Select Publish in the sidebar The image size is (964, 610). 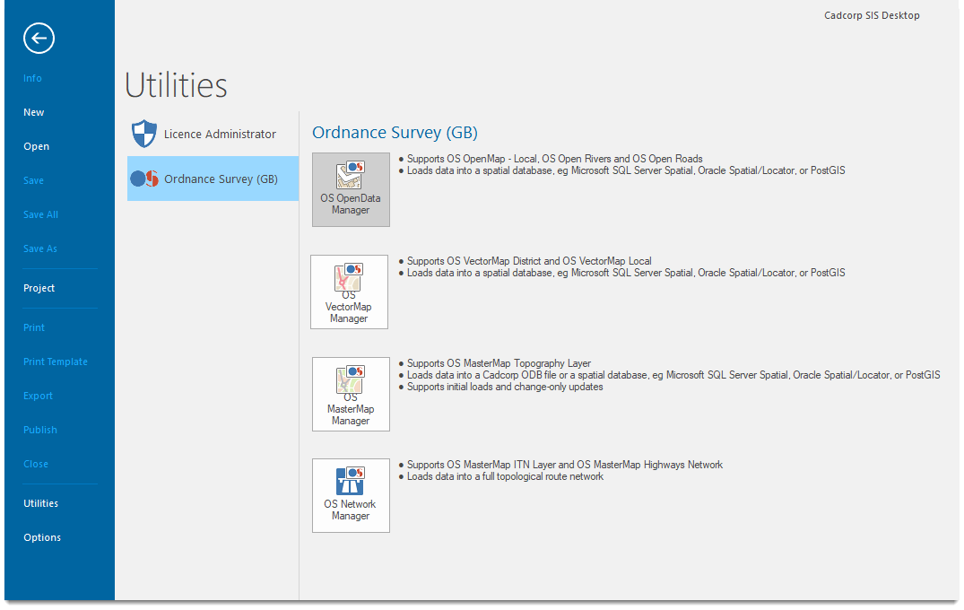(x=40, y=430)
